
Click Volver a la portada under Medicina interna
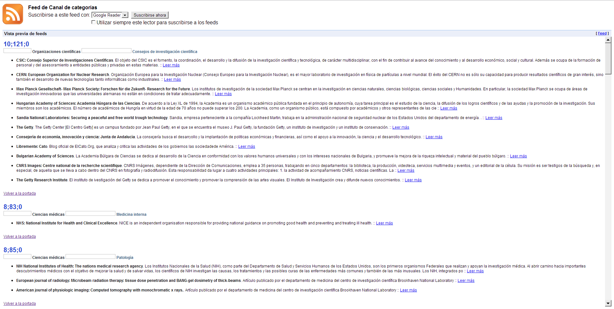pos(20,237)
